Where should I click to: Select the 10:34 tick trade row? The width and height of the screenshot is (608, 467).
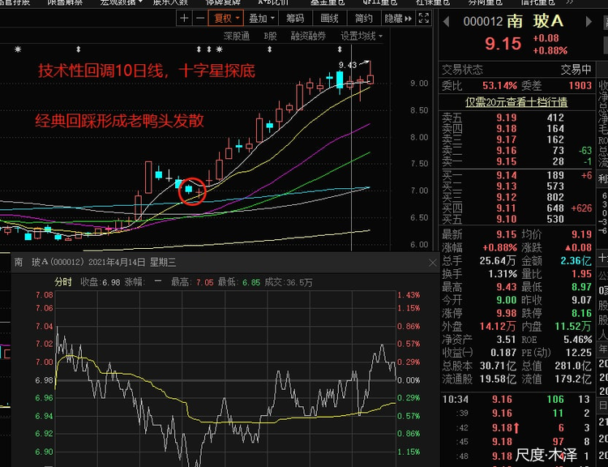[516, 399]
